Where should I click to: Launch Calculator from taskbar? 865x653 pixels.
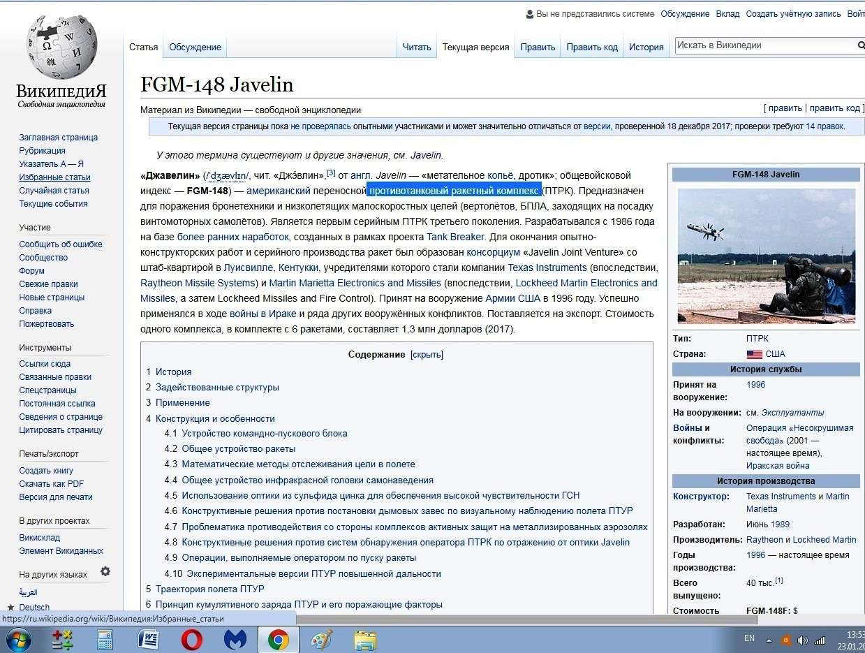(105, 640)
